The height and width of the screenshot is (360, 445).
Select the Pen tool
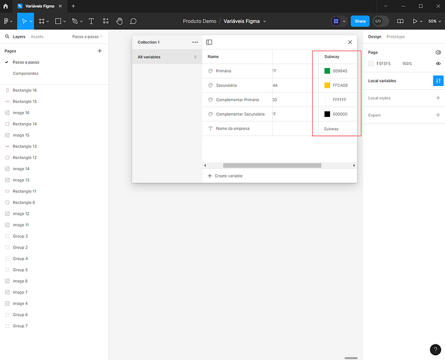[x=75, y=21]
